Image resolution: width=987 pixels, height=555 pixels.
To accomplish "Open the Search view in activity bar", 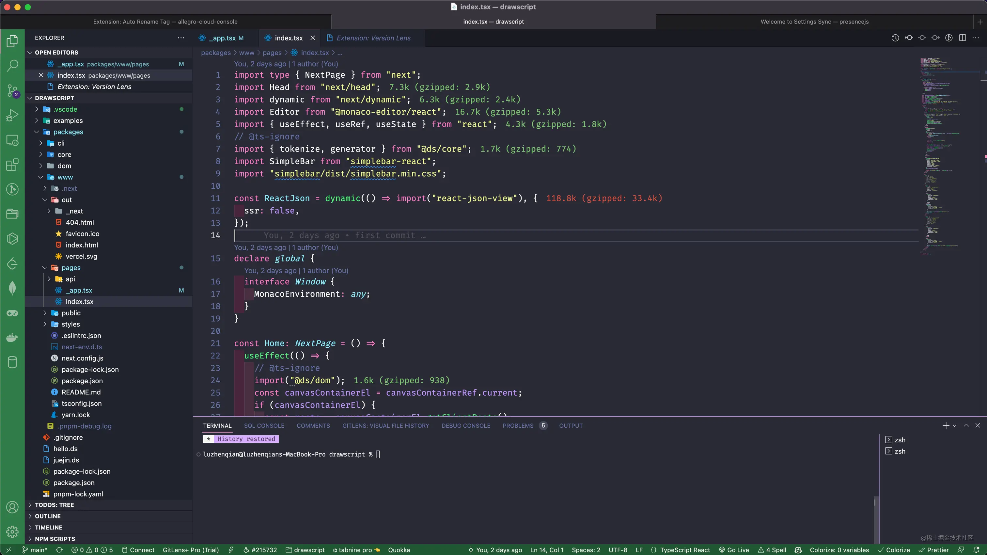I will tap(12, 66).
